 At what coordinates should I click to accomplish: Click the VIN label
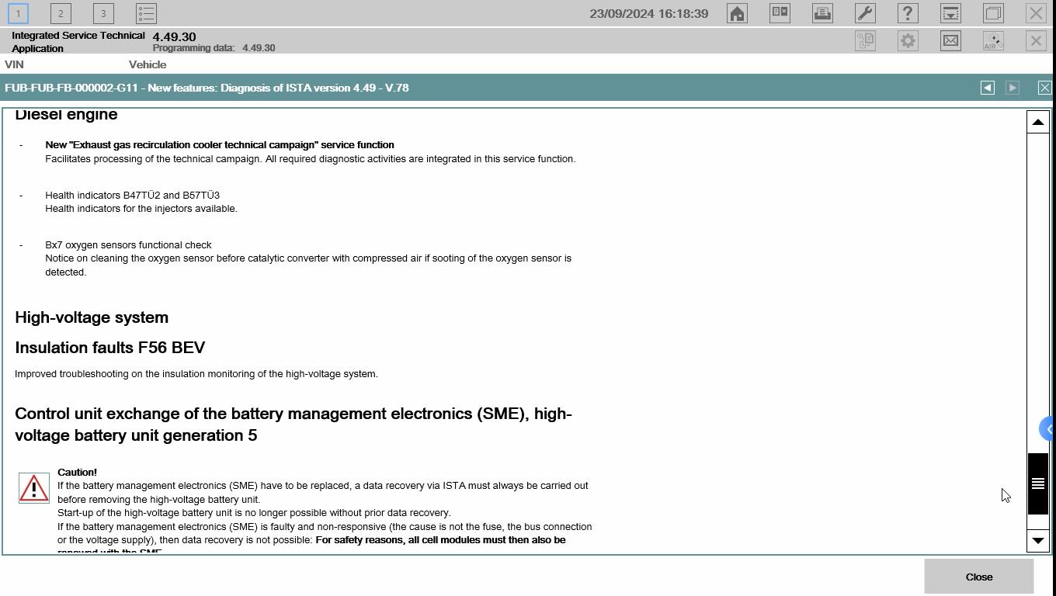14,64
